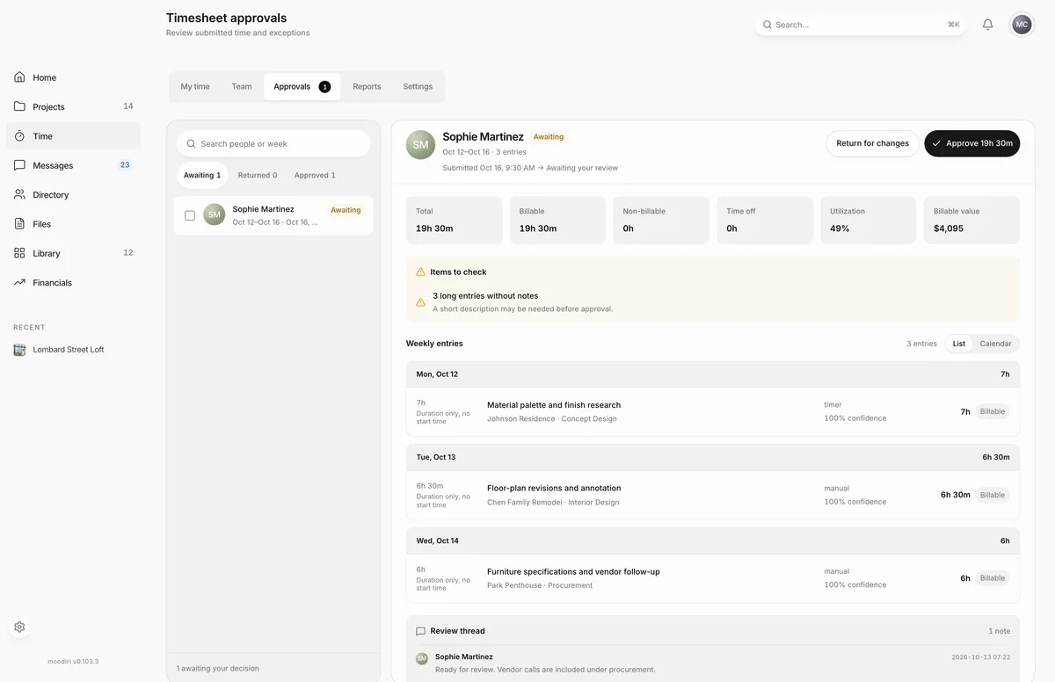
Task: Open Projects in the sidebar
Action: [x=73, y=106]
